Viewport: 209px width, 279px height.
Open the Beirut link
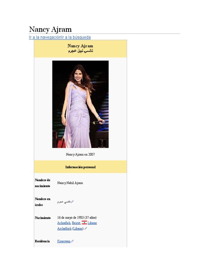click(x=76, y=223)
